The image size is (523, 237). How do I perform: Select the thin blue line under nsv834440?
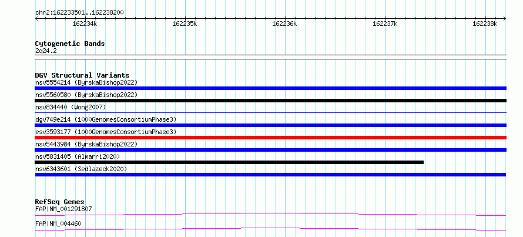click(270, 112)
